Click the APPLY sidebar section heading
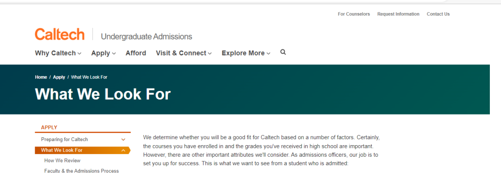Screen dimensions: 501x173 (49, 128)
